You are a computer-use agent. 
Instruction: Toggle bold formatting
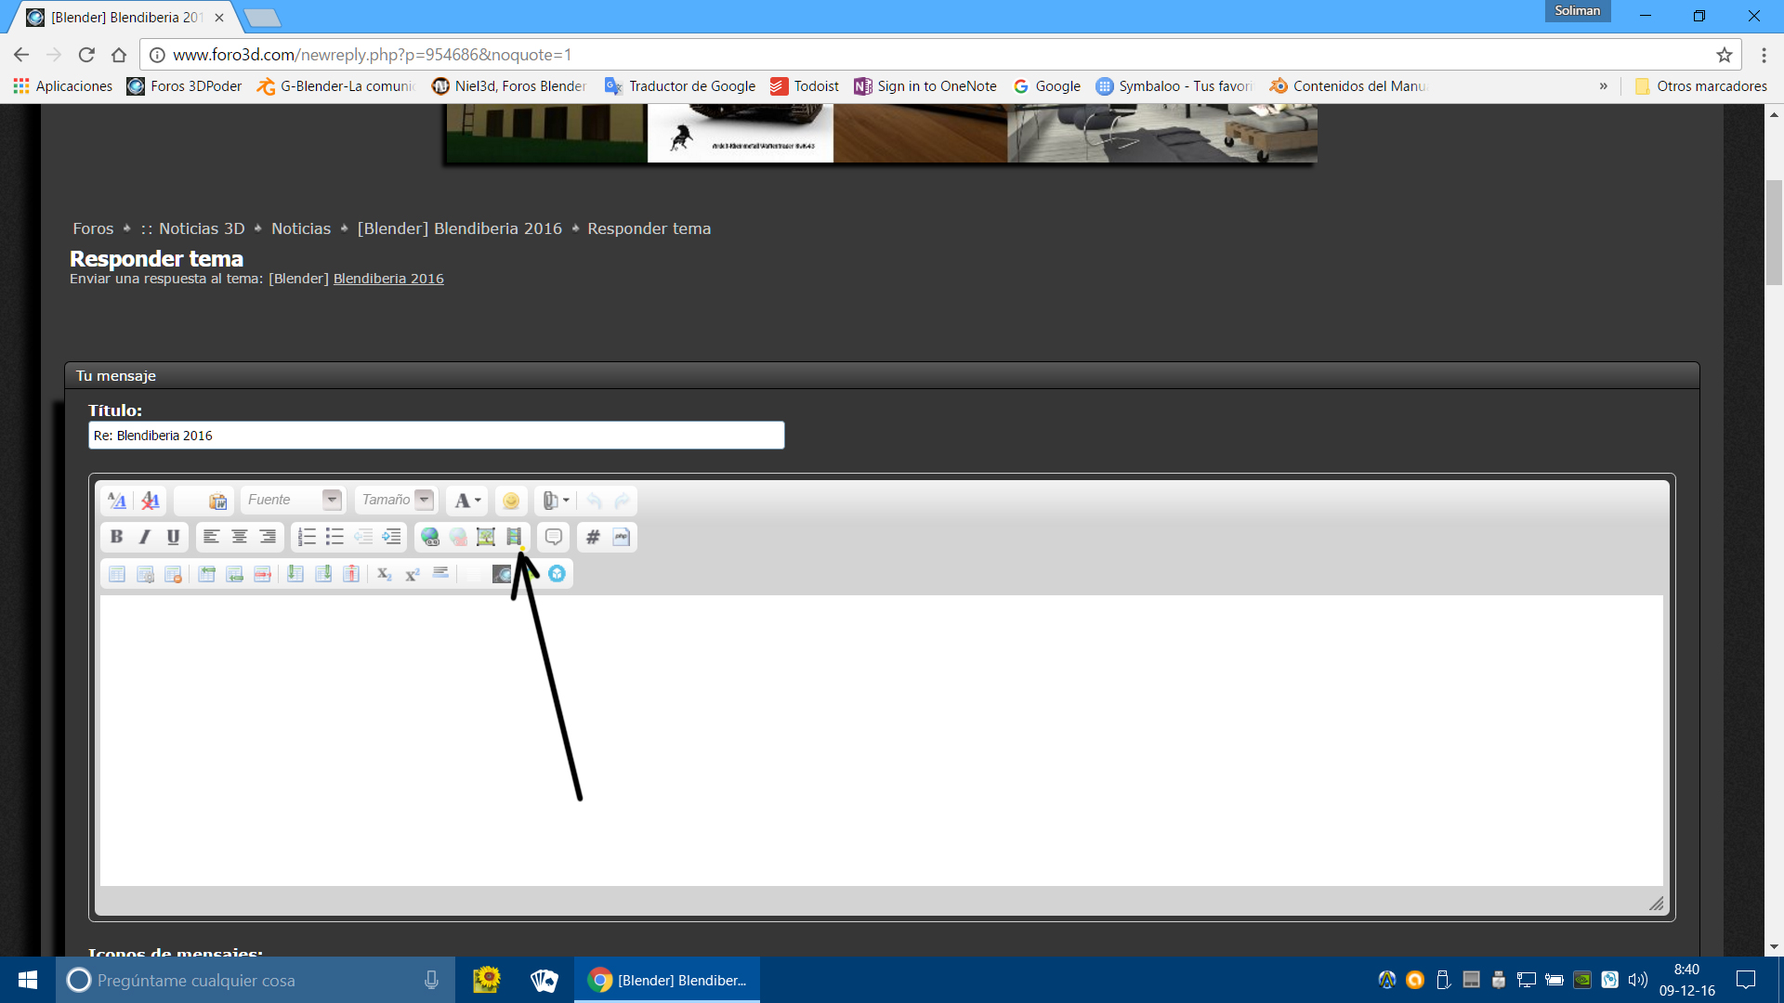(116, 537)
